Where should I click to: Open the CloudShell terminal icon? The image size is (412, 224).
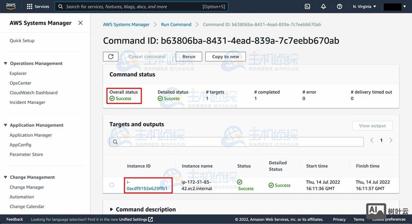tap(308, 7)
